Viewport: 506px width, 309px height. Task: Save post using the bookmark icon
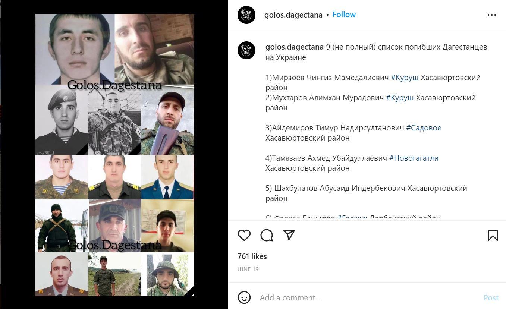[493, 235]
